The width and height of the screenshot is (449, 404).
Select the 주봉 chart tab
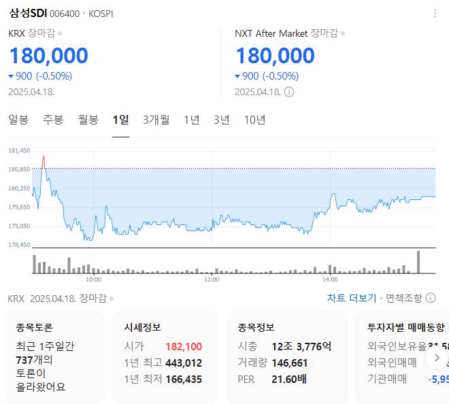[x=53, y=120]
